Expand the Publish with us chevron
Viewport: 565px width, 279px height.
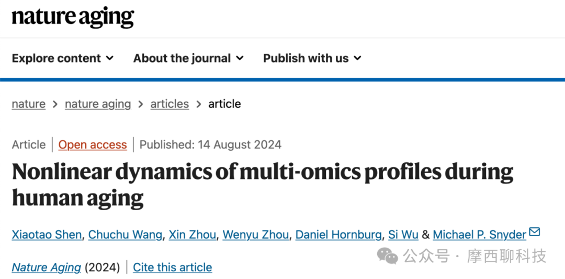click(x=357, y=58)
